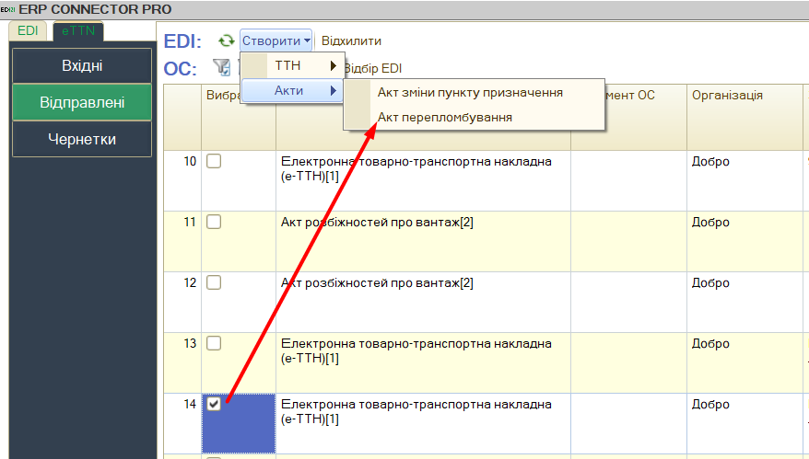
Task: Check the checkbox in row 11
Action: click(x=214, y=222)
